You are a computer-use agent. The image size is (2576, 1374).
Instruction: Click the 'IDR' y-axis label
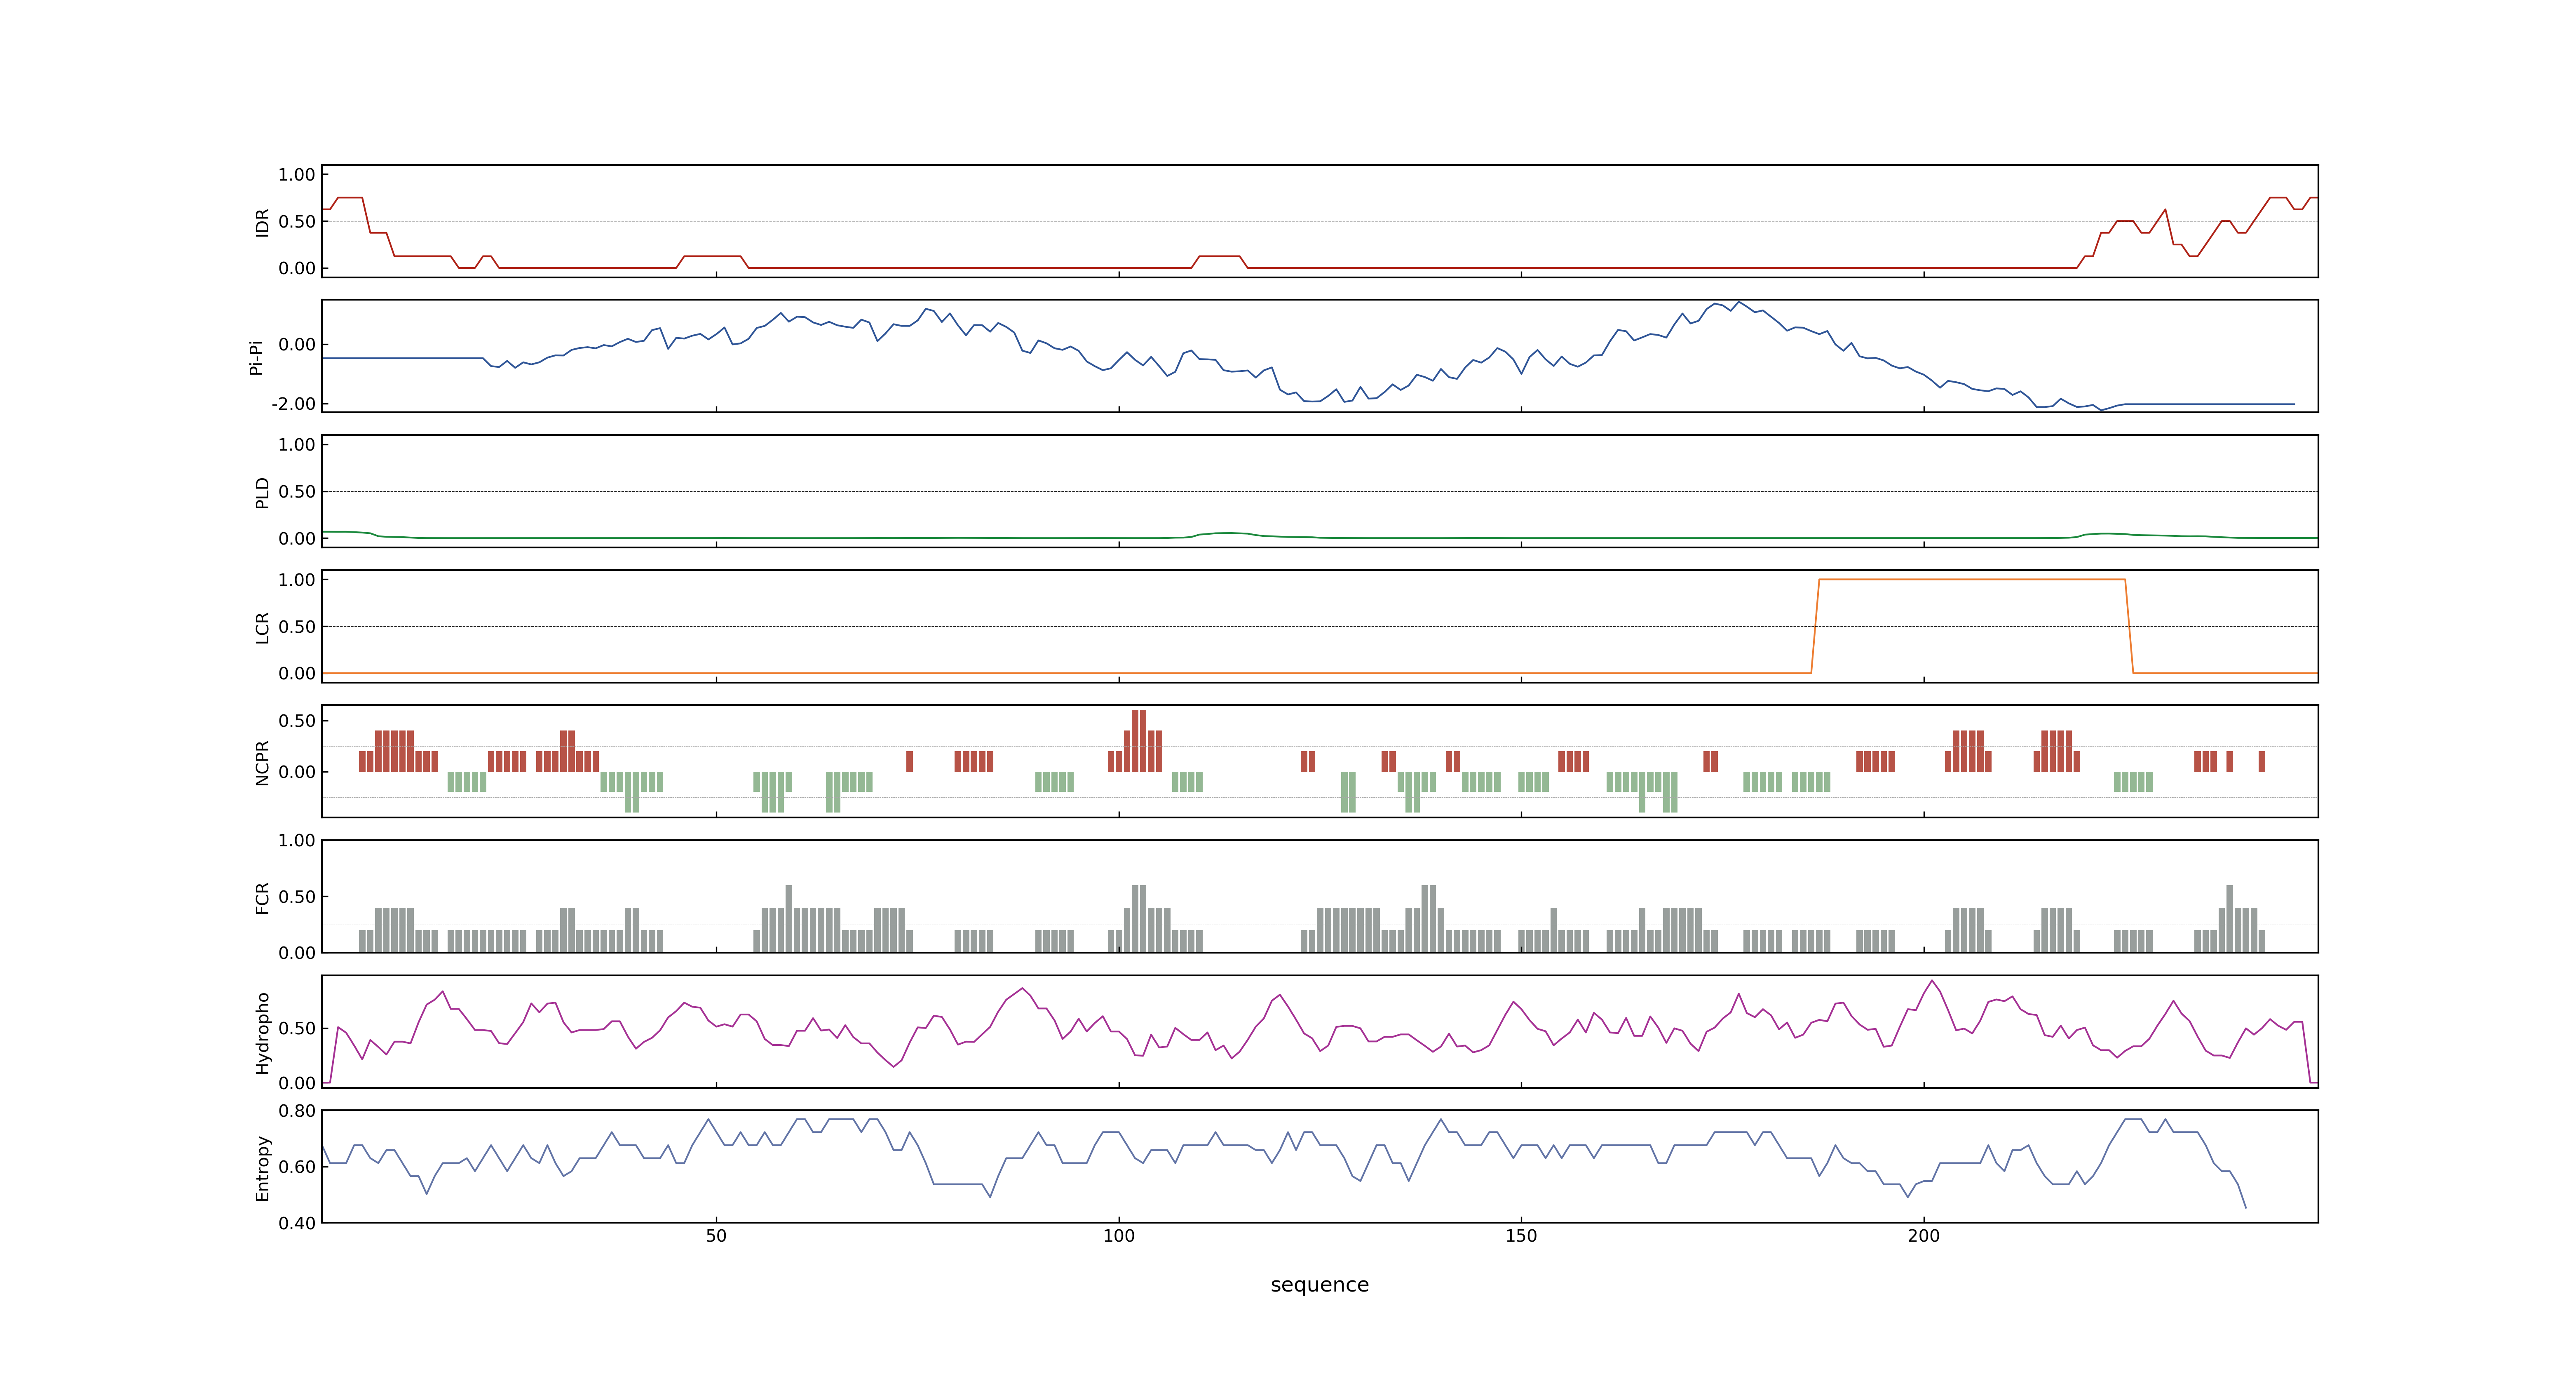point(263,222)
